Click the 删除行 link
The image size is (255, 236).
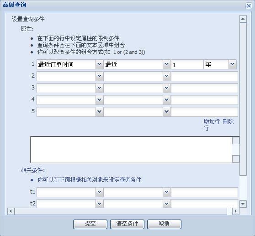pyautogui.click(x=228, y=122)
